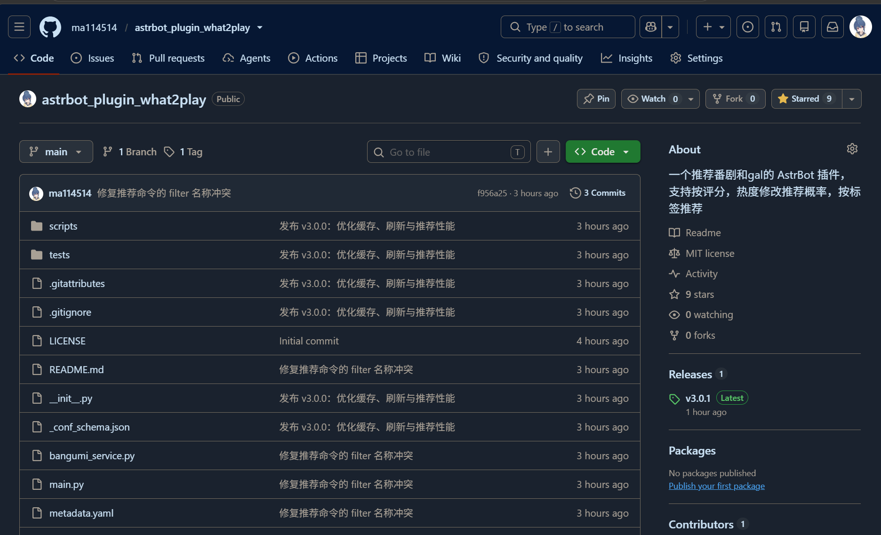Click the Type / to search box
This screenshot has height=535, width=881.
[x=568, y=27]
